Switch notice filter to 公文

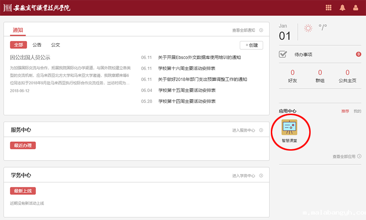[55, 45]
